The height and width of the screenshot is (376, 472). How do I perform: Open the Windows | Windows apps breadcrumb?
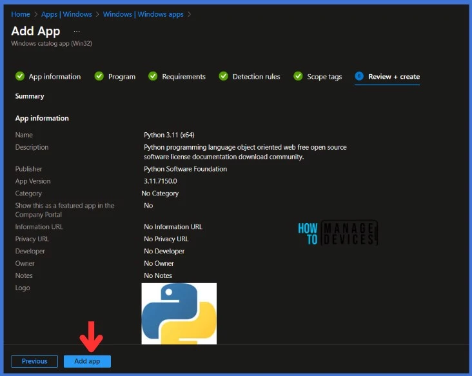click(x=143, y=14)
